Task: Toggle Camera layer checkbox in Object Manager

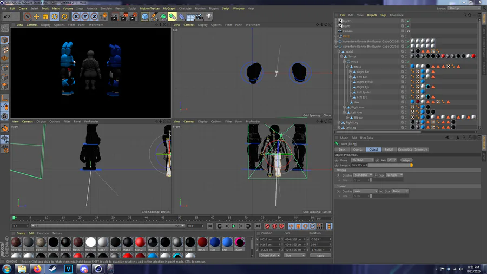Action: pyautogui.click(x=403, y=31)
